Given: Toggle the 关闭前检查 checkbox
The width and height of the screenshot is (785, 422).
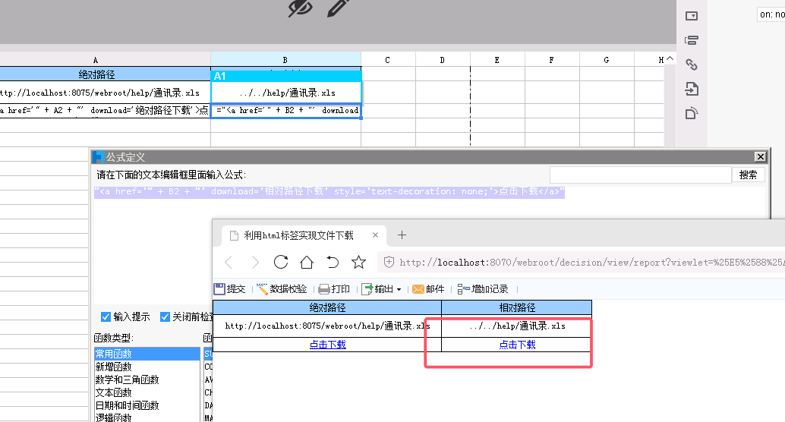Looking at the screenshot, I should [165, 316].
